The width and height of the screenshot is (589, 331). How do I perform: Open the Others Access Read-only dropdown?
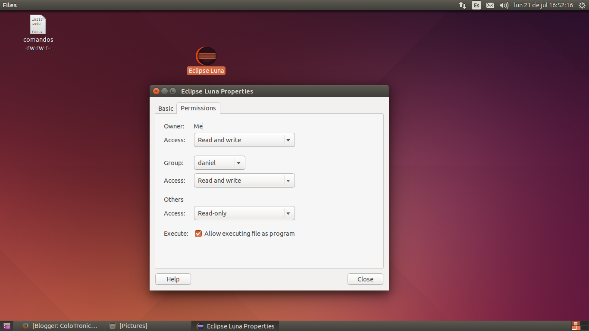click(244, 213)
